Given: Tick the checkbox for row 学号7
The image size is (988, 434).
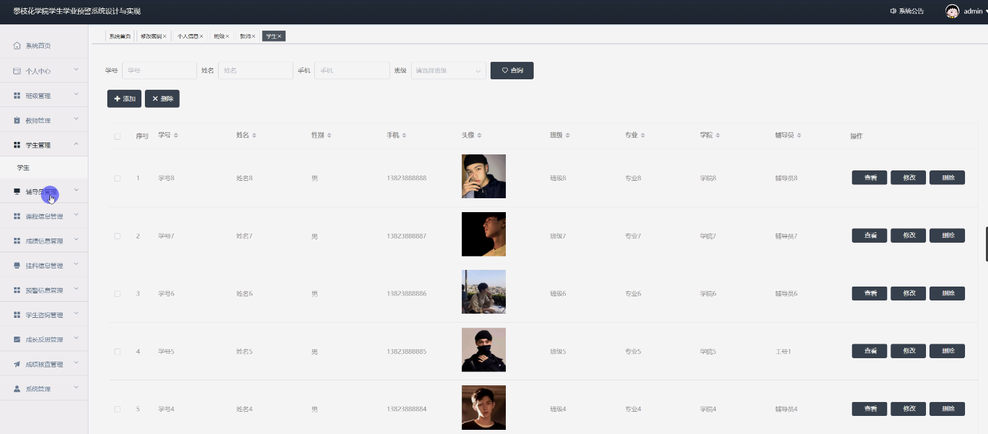Looking at the screenshot, I should click(x=117, y=236).
